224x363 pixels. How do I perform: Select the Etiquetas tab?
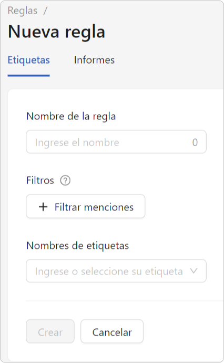click(x=29, y=60)
